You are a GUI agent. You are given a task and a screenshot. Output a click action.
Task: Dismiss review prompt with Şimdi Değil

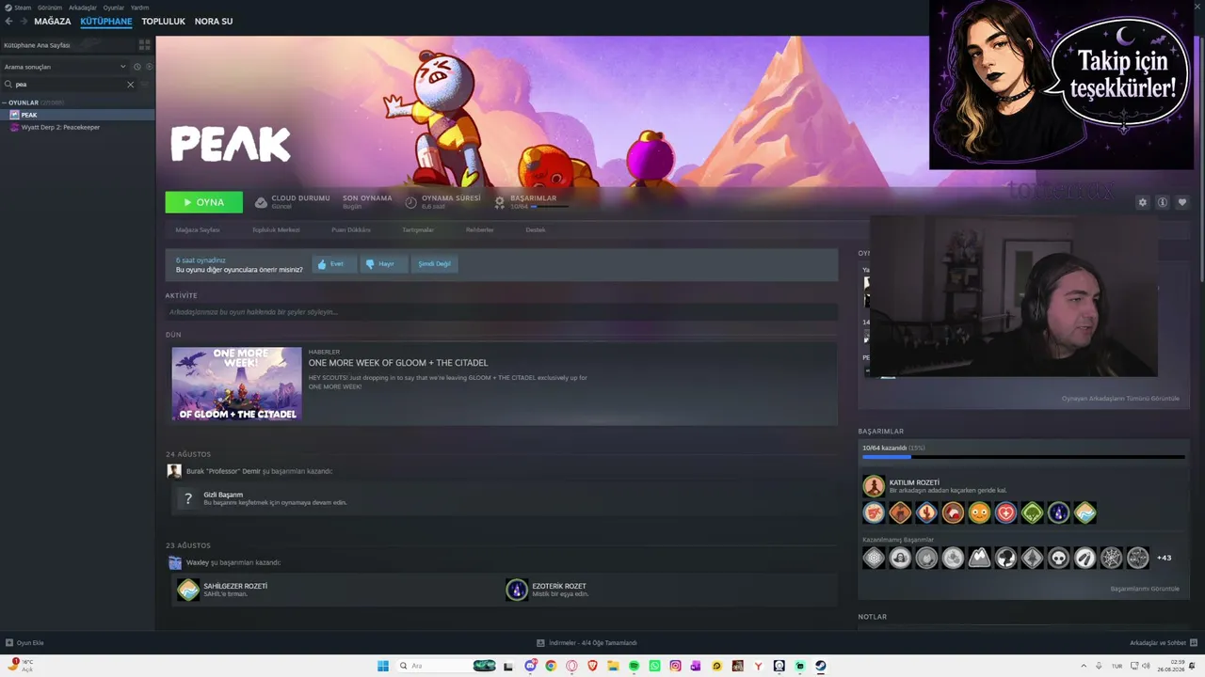pyautogui.click(x=434, y=264)
